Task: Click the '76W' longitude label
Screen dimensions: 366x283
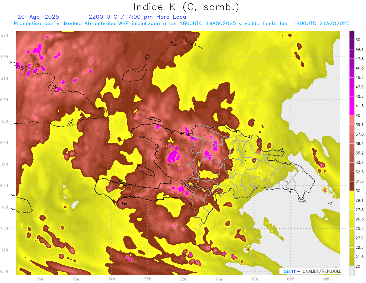Action: [x=40, y=279]
